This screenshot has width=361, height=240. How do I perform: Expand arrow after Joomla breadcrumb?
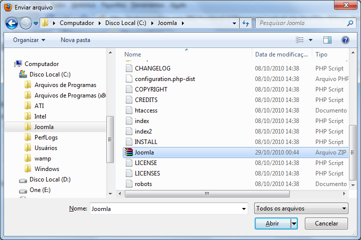point(183,23)
